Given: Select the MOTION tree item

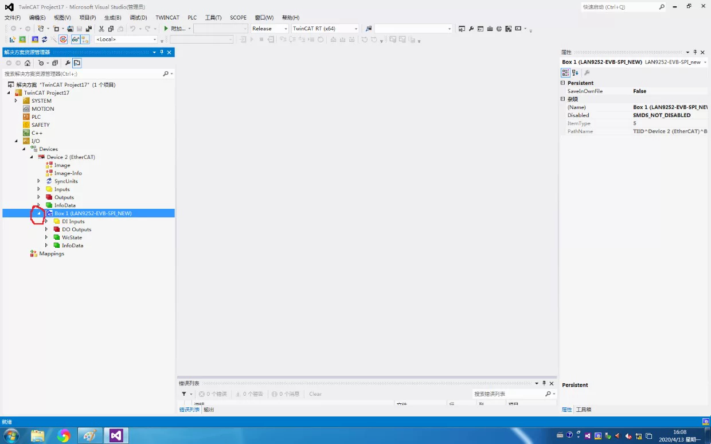Looking at the screenshot, I should [x=43, y=109].
